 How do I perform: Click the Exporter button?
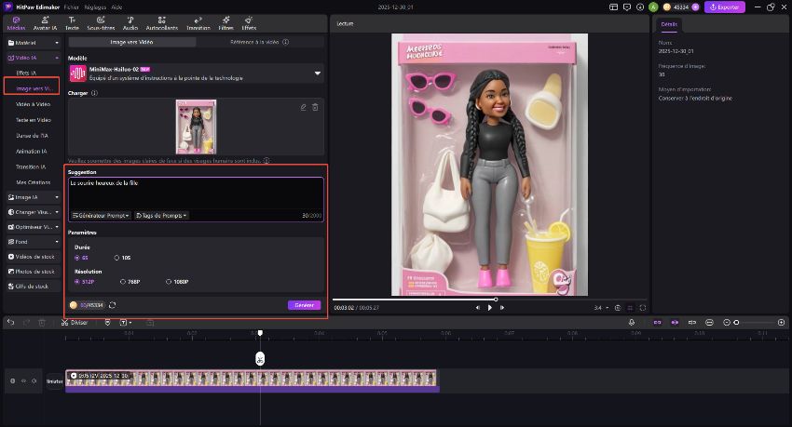click(x=724, y=7)
